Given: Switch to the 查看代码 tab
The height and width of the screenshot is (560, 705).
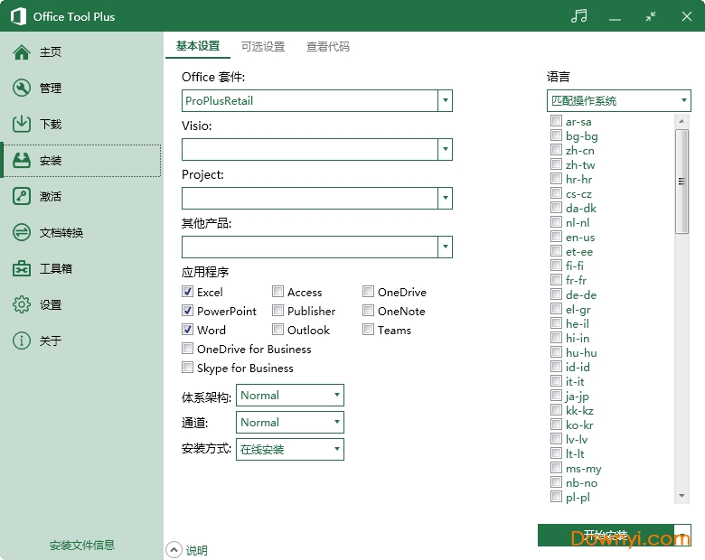Looking at the screenshot, I should [327, 47].
